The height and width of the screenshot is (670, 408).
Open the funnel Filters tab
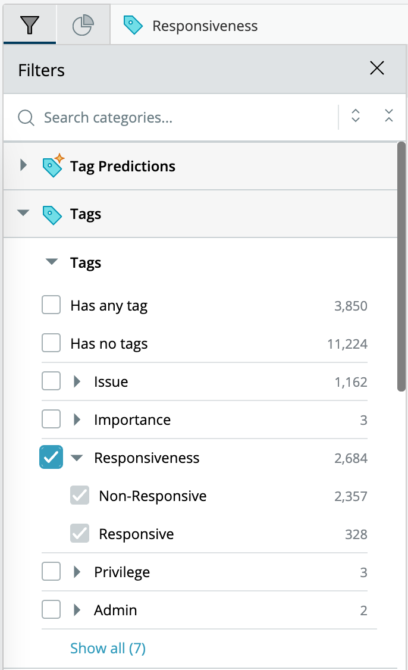coord(30,25)
